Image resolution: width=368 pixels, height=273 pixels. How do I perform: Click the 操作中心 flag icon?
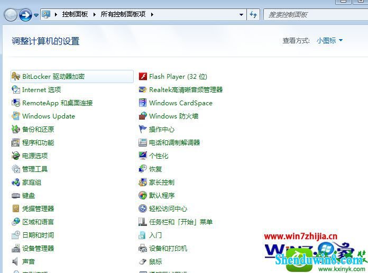pos(143,129)
